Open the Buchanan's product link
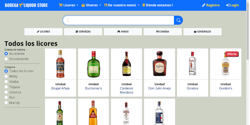The image size is (250, 125). [93, 88]
